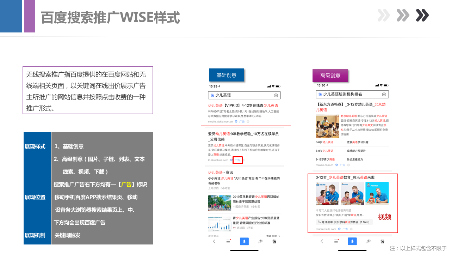Click camera icon in 少儿英语 search box
Image resolution: width=451 pixels, height=254 pixels.
tap(276, 95)
